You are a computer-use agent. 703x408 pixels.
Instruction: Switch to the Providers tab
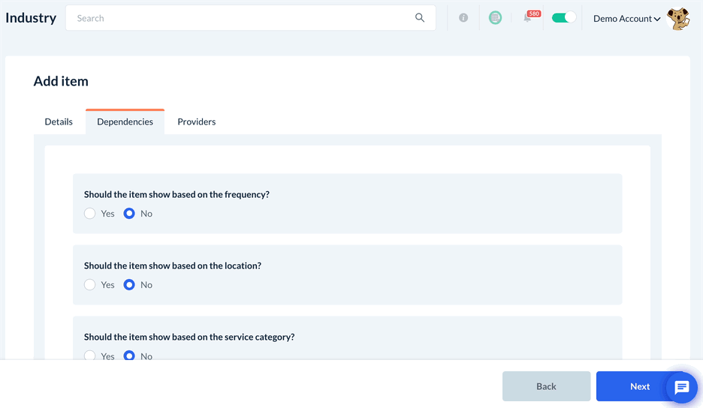[x=197, y=121]
